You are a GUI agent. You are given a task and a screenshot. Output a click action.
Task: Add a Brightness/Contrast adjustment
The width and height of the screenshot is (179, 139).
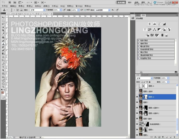point(150,24)
